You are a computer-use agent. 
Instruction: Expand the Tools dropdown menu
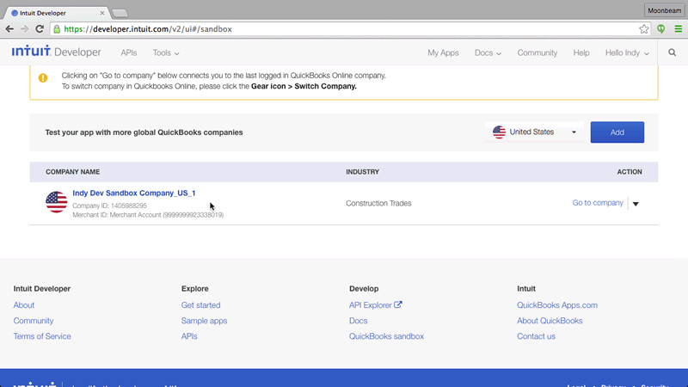coord(166,52)
